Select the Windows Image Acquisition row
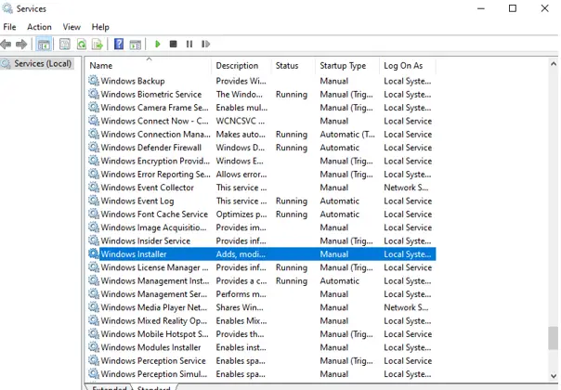Screen dimensions: 561x390 pyautogui.click(x=261, y=227)
